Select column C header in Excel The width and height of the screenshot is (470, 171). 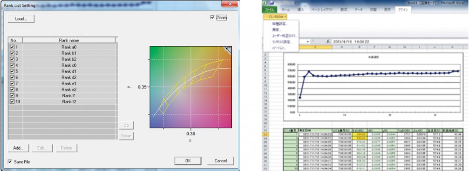[x=315, y=47]
